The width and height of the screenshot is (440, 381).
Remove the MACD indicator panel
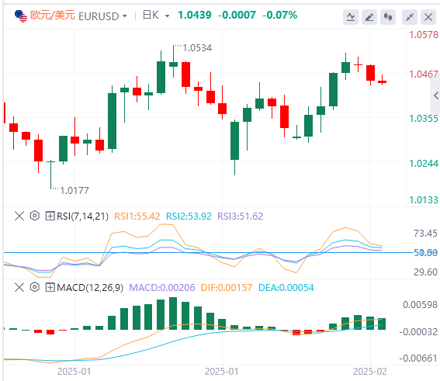pos(19,287)
